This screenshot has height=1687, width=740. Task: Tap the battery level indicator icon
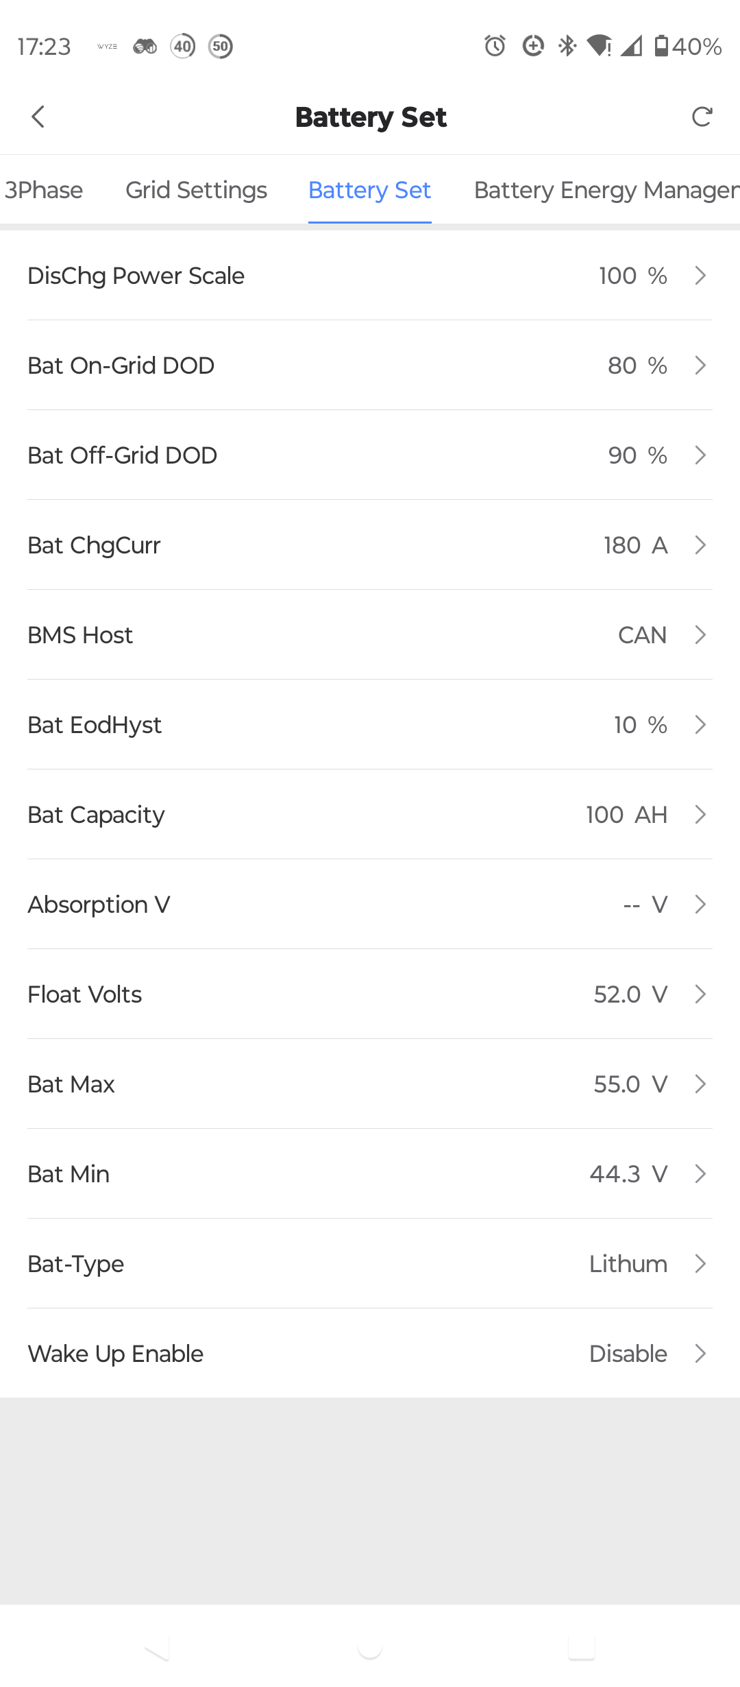coord(661,46)
